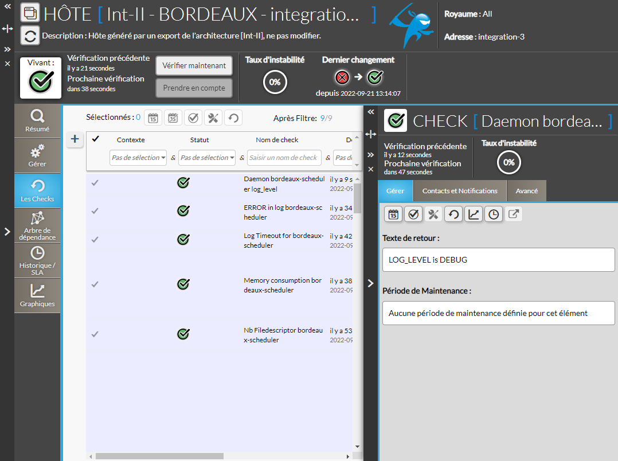Open Arbre de dépendance in the sidebar
Screen dimensions: 618x461
point(37,225)
